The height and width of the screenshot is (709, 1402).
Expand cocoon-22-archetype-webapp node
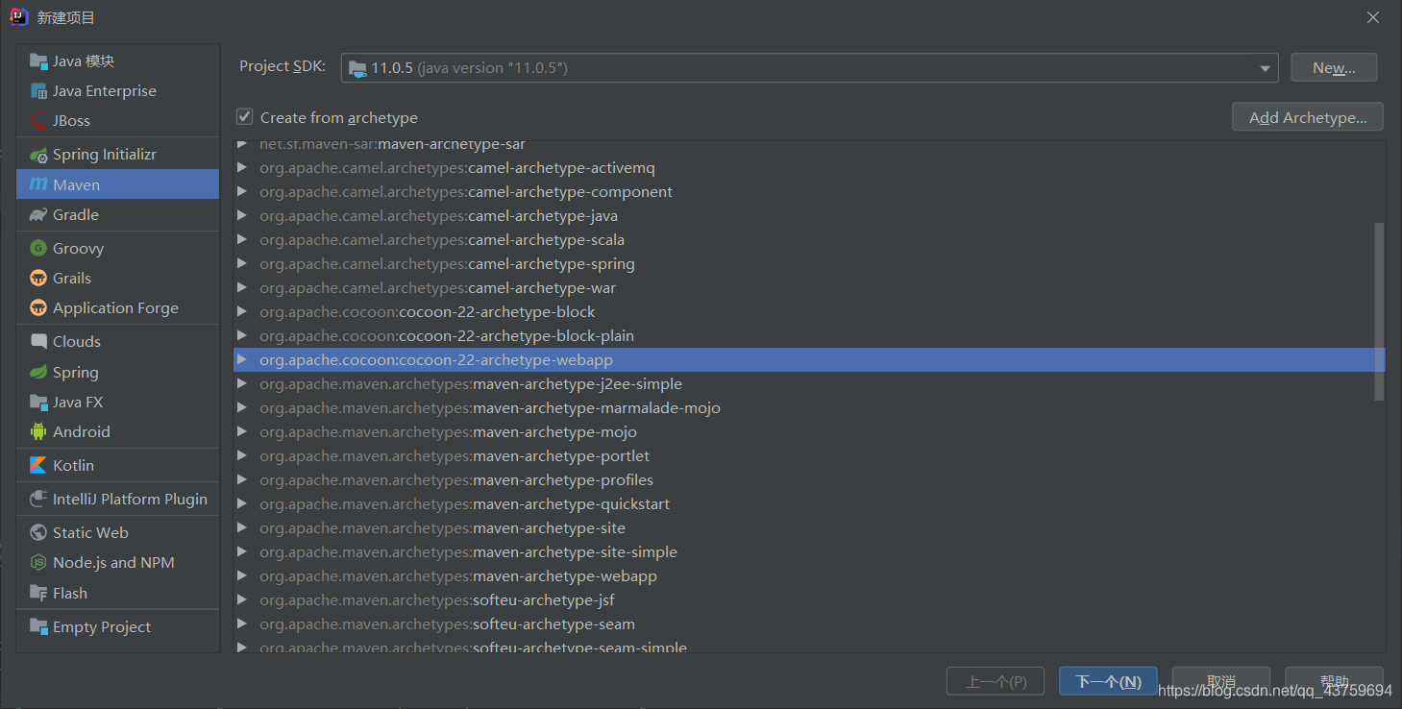242,360
